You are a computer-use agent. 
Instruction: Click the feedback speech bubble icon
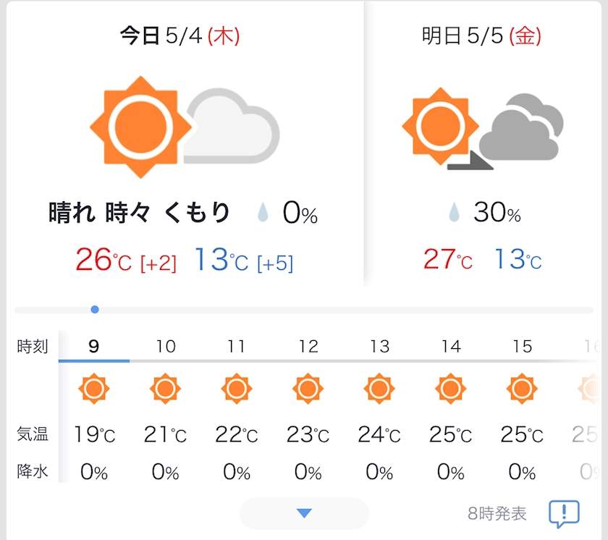[564, 514]
